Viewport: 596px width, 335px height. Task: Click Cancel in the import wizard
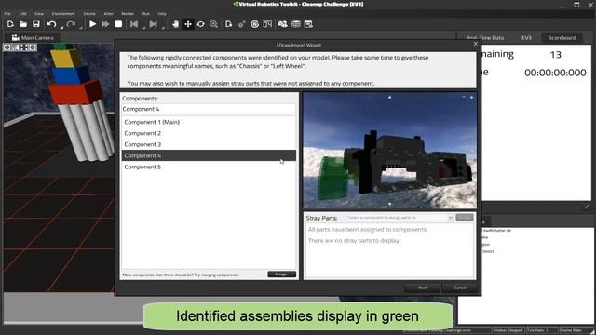(460, 288)
